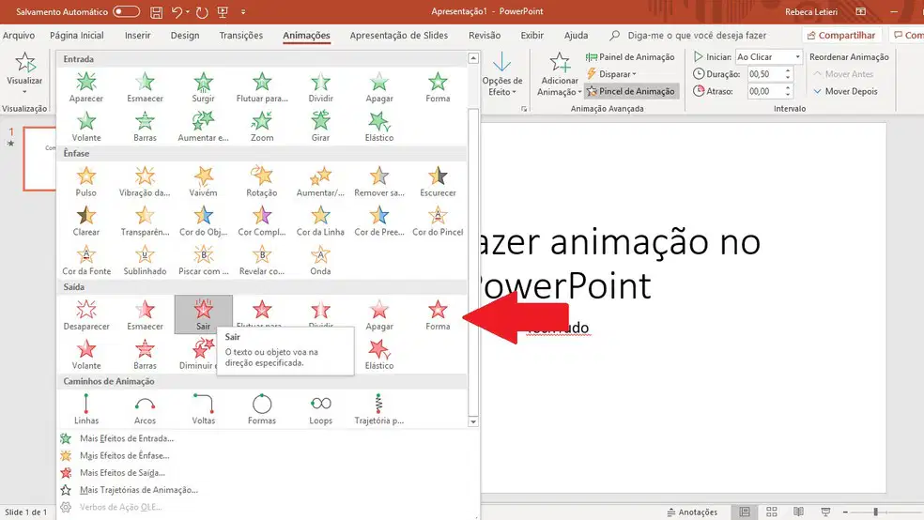This screenshot has width=924, height=520.
Task: Apply the Sair exit animation
Action: pos(204,314)
